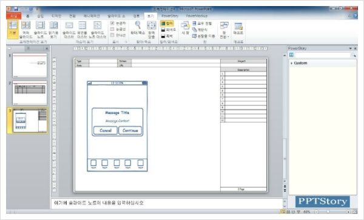Close the slide thumbnail pane
Screen dimensions: 364x220
47,48
